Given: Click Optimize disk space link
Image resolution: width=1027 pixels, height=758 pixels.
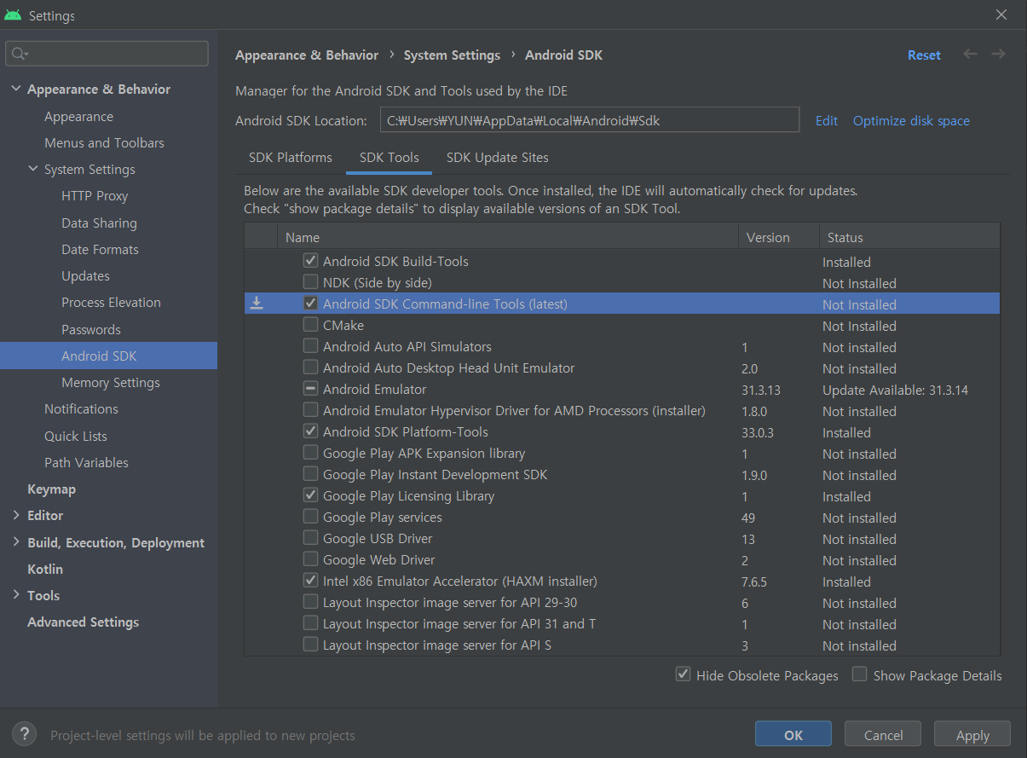Looking at the screenshot, I should pyautogui.click(x=911, y=121).
